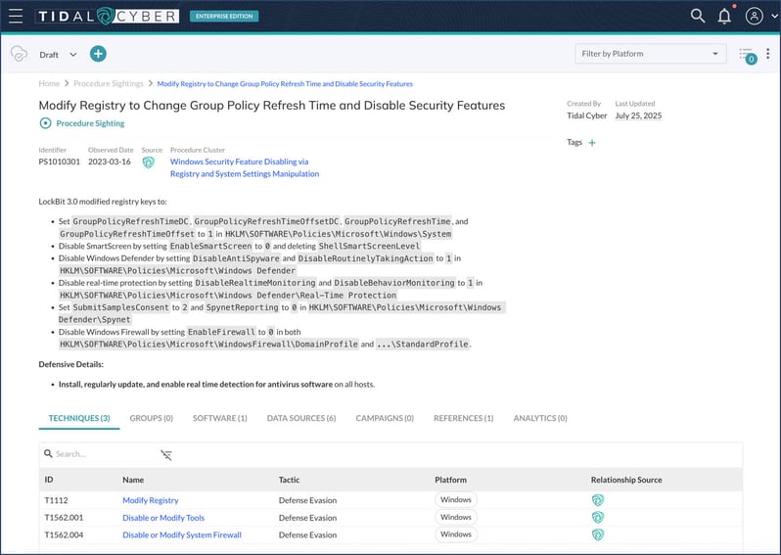Click the observed date 2023-03-16
The width and height of the screenshot is (781, 555).
(110, 162)
